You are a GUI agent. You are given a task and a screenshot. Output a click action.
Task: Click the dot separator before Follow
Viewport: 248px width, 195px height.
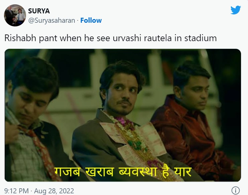78,21
